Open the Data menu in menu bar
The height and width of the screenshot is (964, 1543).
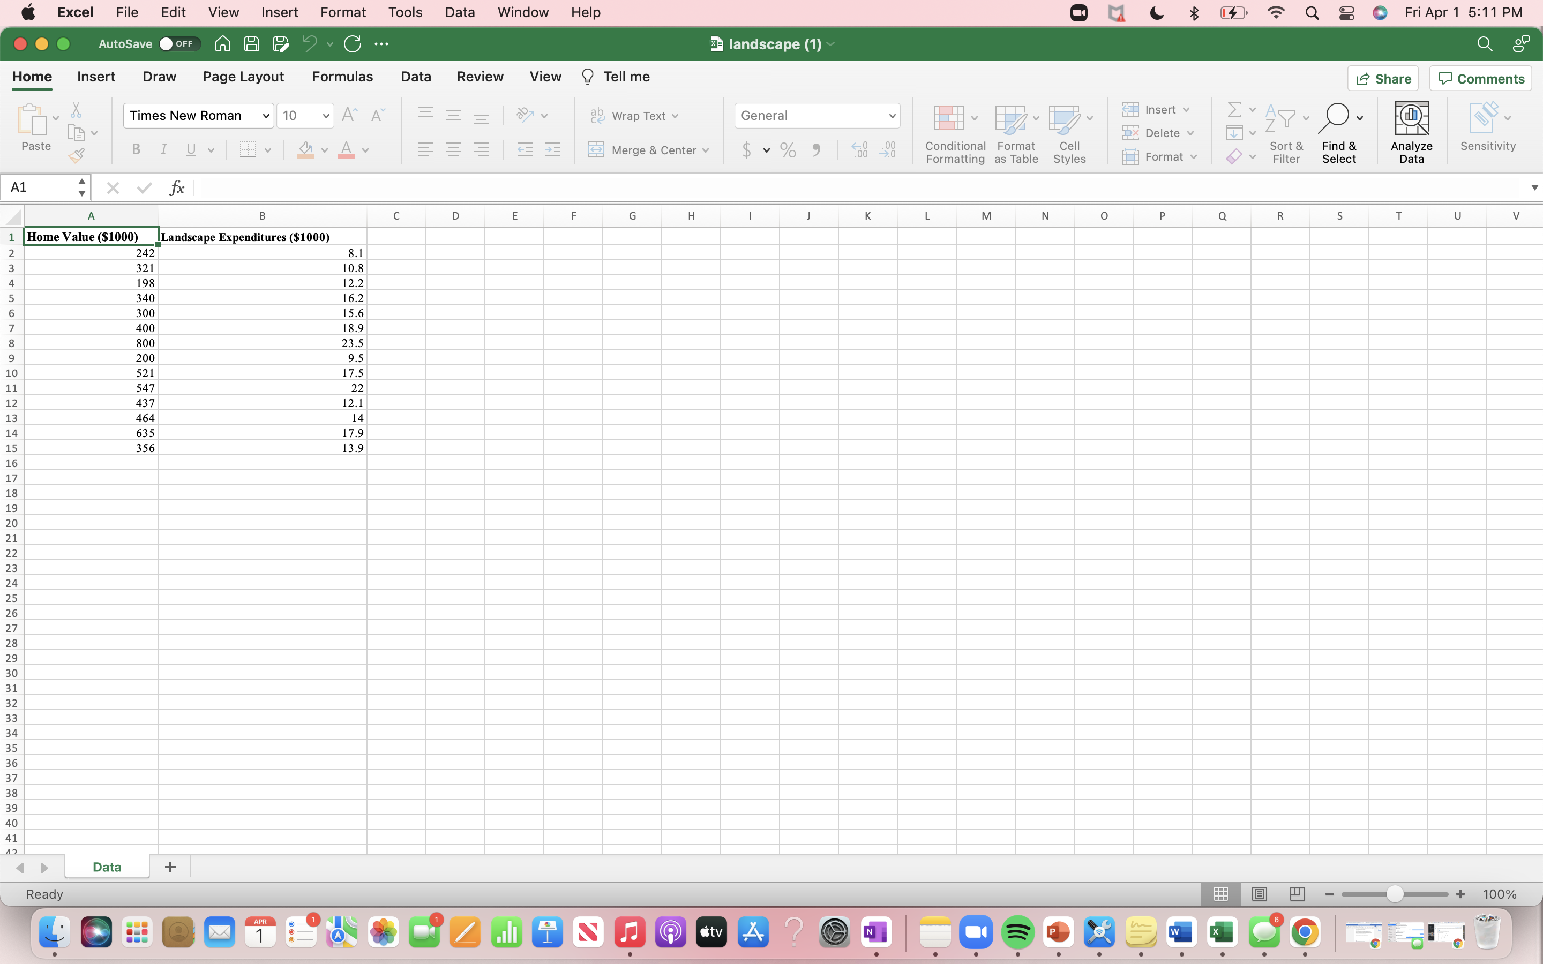[459, 12]
